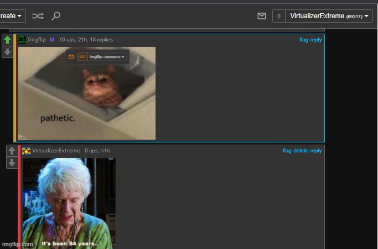Downvote the VirtualizerExtreme comment
The height and width of the screenshot is (249, 378).
12,163
